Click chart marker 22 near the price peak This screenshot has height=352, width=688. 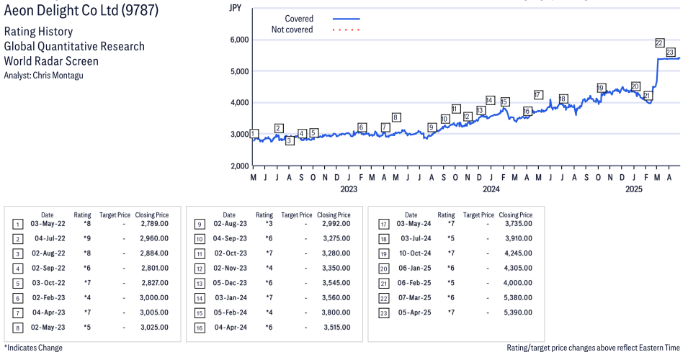click(x=659, y=43)
